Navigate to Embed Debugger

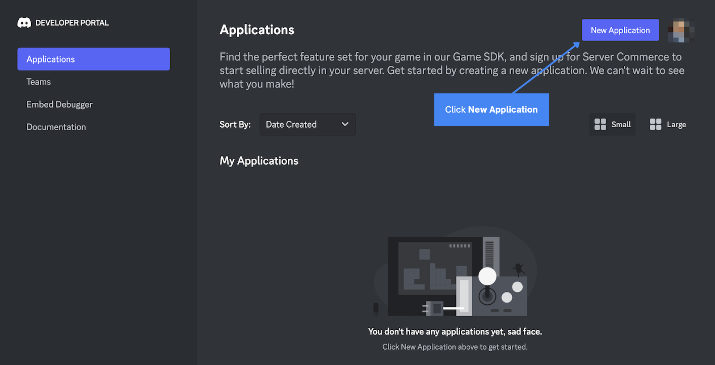click(x=59, y=104)
